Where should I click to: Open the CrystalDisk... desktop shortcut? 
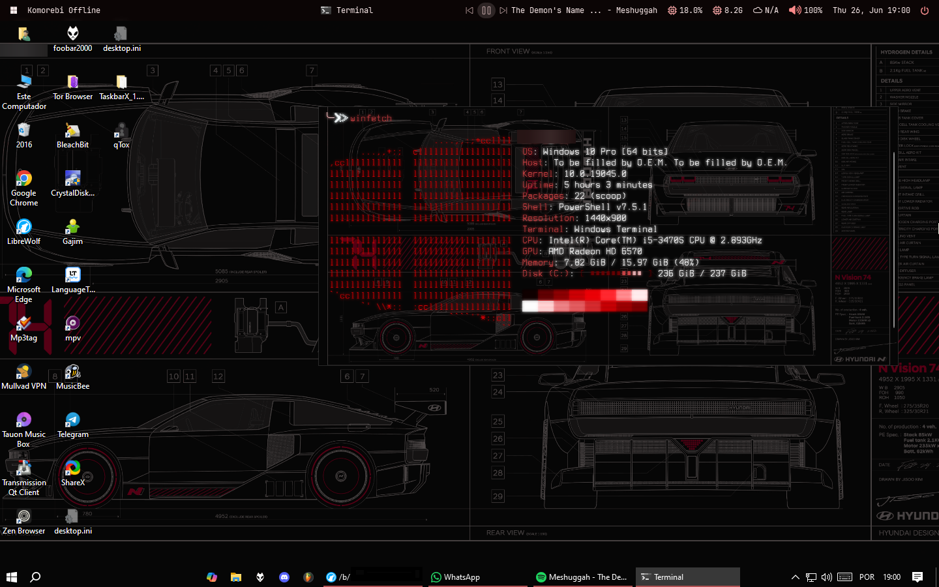(x=72, y=184)
